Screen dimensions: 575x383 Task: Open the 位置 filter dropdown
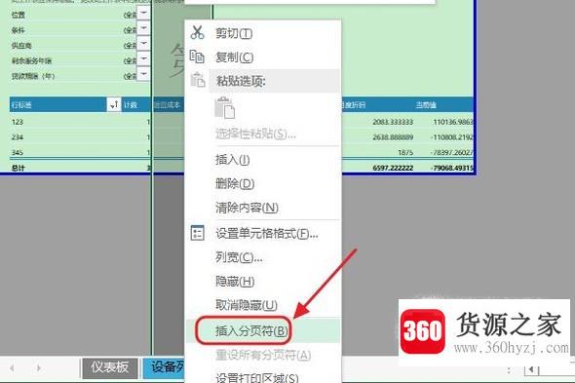pos(143,14)
